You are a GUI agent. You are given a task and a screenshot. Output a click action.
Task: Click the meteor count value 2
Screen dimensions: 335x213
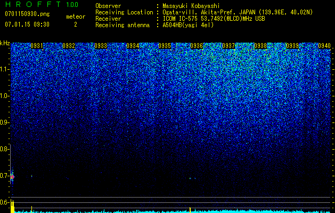coord(76,24)
